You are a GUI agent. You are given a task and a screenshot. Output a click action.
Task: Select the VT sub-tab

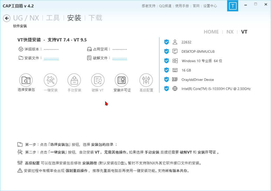coord(244,32)
